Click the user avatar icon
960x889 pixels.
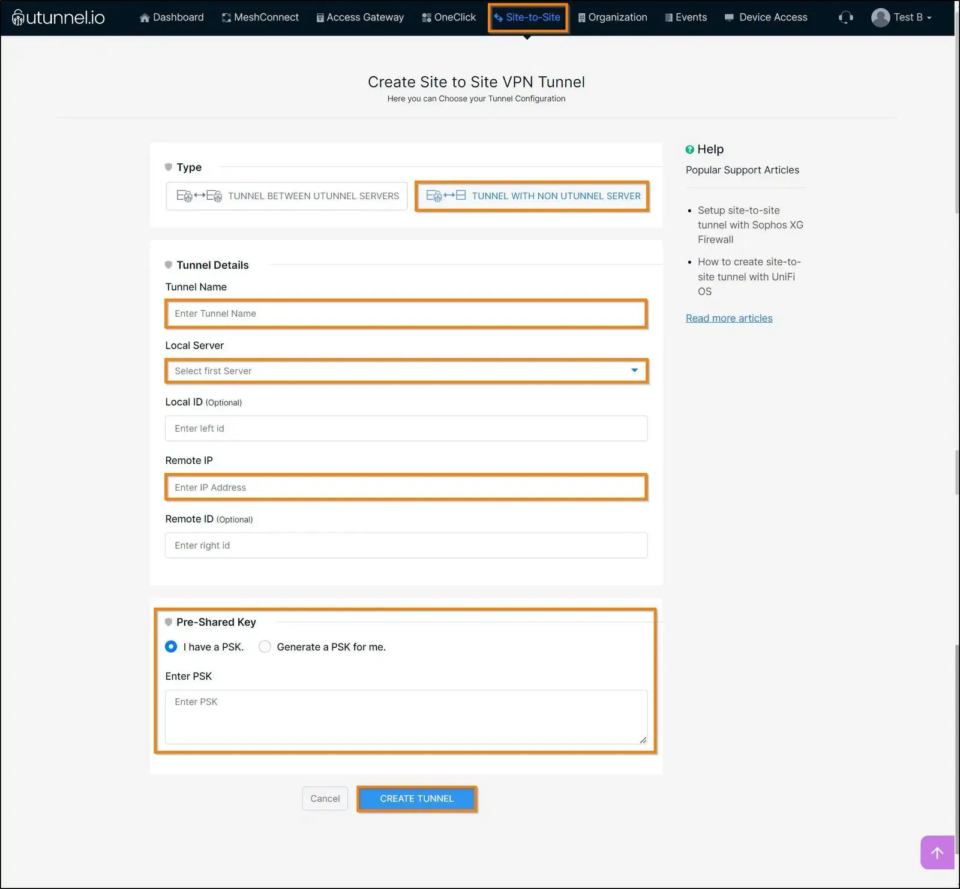880,17
